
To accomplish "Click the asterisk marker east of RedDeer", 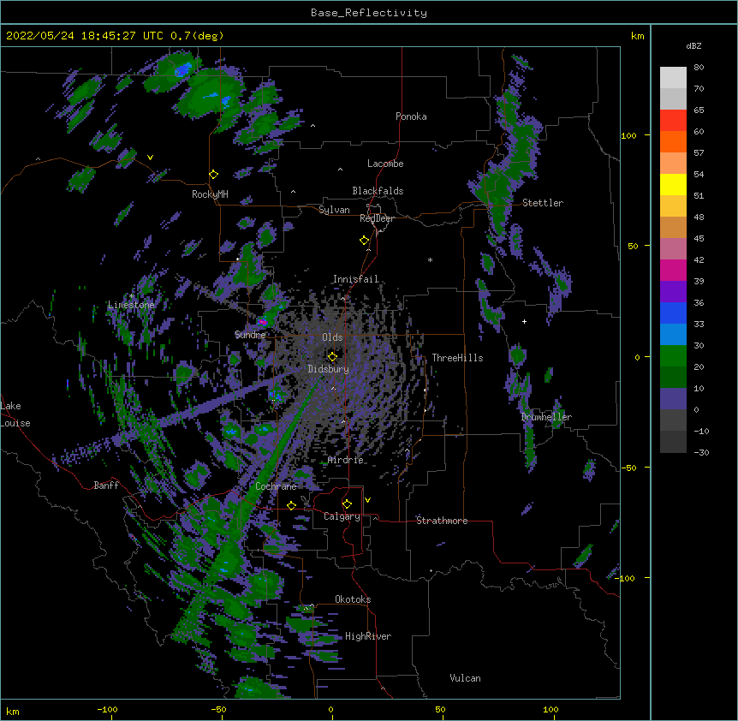I will [x=430, y=260].
